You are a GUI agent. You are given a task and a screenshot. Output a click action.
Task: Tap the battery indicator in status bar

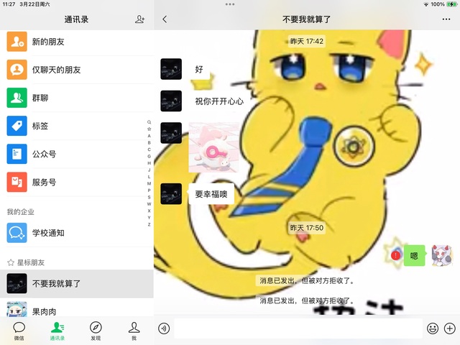451,4
